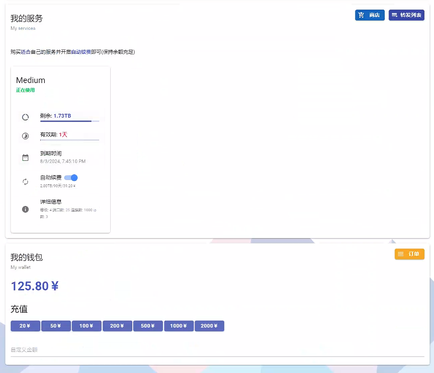Click the validity period clock icon
This screenshot has width=434, height=373.
coord(25,136)
